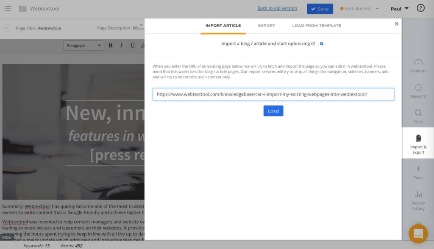Viewport: 434px width, 249px height.
Task: Switch to the Import Article tab
Action: point(223,26)
